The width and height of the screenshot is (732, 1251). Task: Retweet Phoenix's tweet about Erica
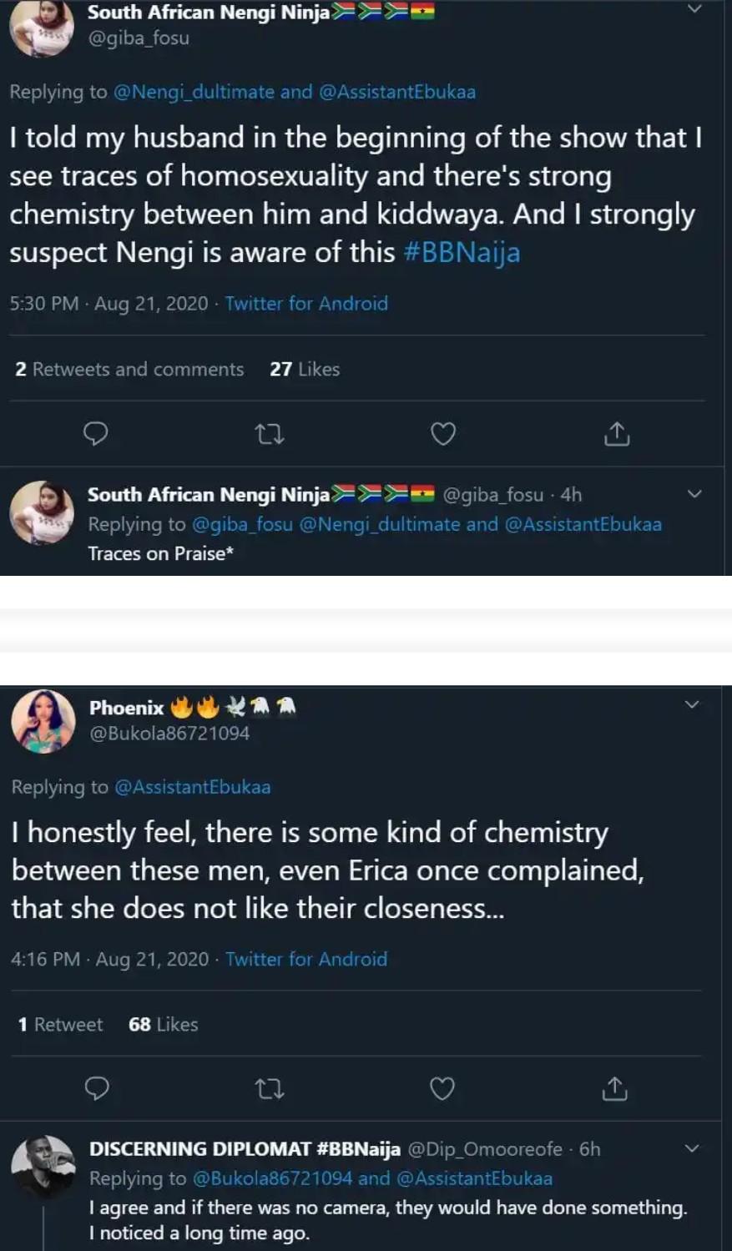[x=269, y=1089]
